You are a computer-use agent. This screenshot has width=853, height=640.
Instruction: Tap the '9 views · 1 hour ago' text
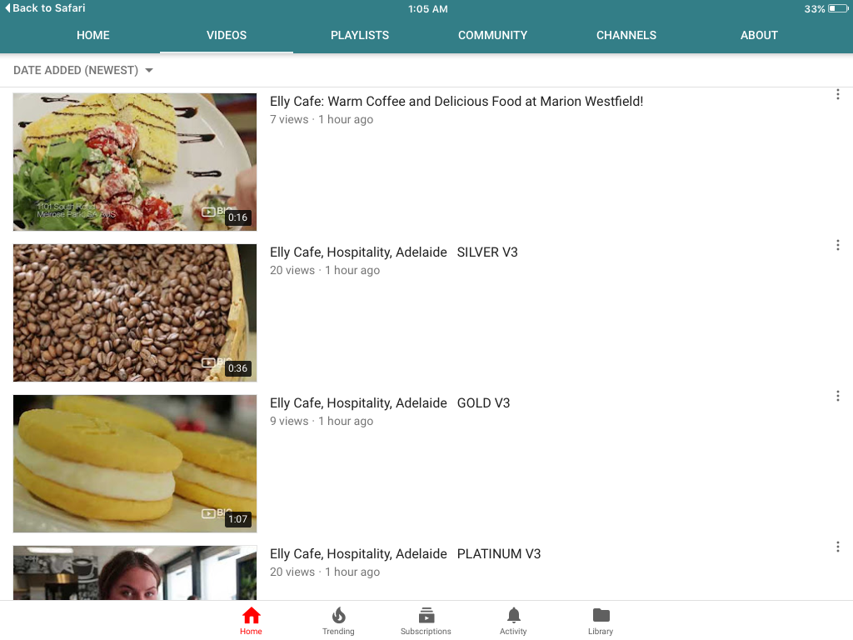pyautogui.click(x=322, y=421)
